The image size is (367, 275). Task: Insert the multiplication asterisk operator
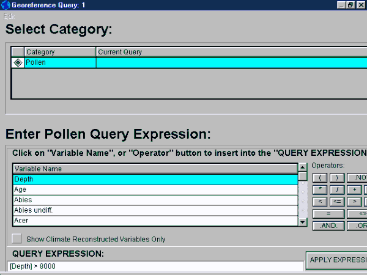[x=321, y=189]
